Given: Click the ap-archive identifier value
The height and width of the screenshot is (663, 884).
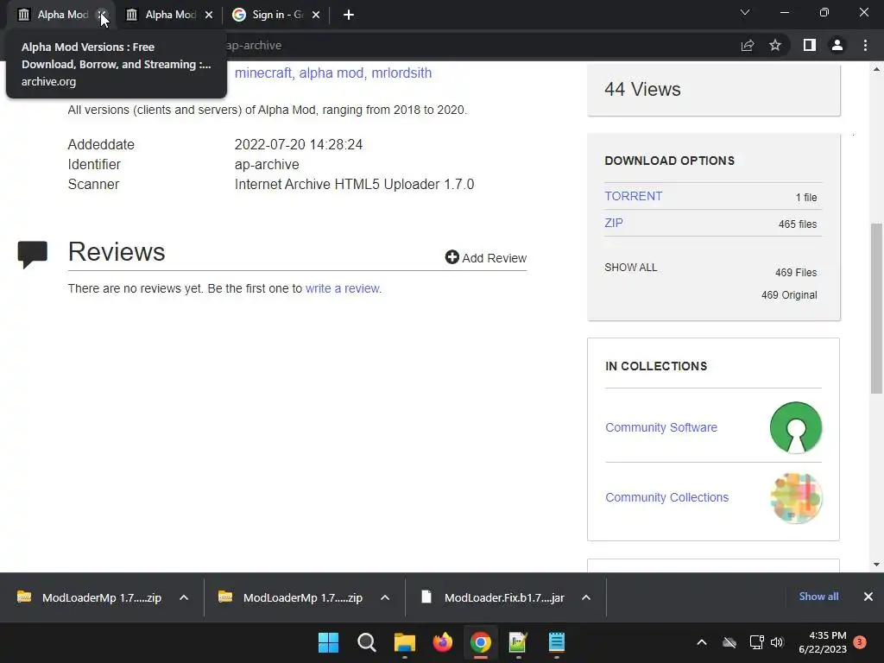Looking at the screenshot, I should [x=267, y=165].
